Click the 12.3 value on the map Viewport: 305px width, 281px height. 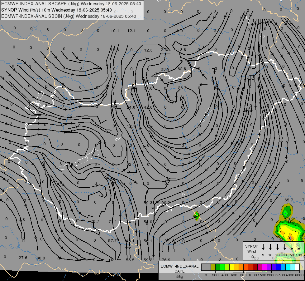pos(148,50)
